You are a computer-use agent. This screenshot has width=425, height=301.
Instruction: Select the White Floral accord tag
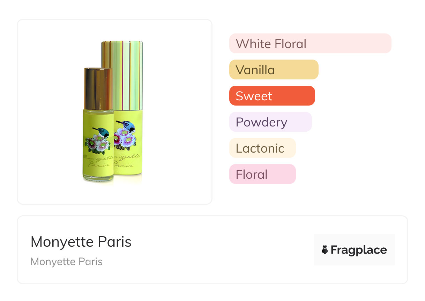tap(310, 44)
